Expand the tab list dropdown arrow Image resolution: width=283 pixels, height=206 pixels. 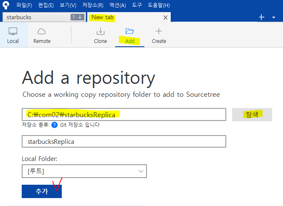tap(274, 18)
